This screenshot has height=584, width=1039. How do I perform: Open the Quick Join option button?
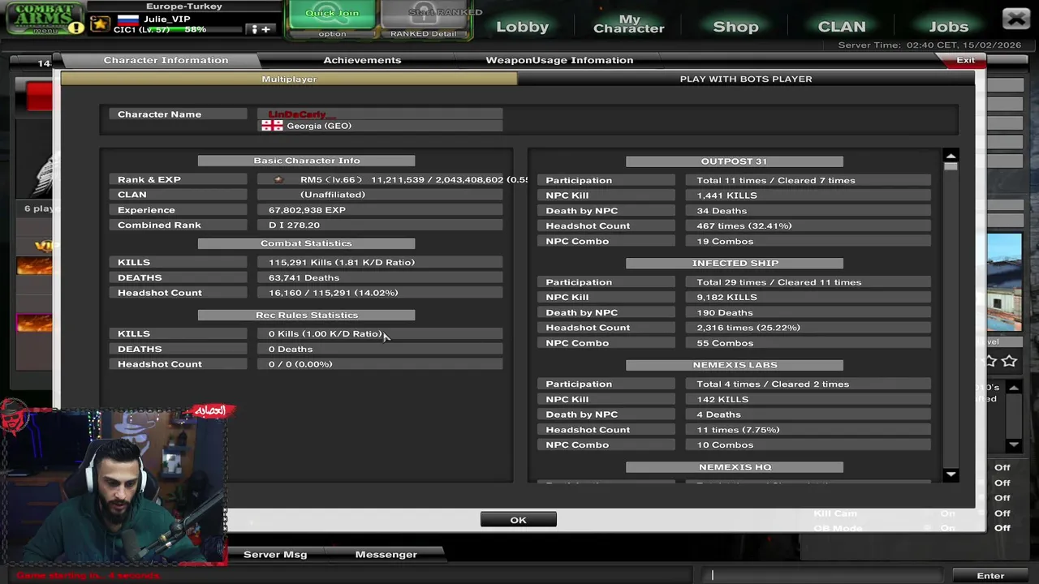[x=332, y=34]
